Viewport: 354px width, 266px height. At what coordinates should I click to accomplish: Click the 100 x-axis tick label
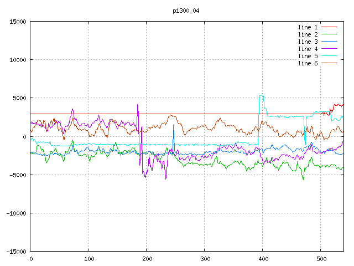[x=88, y=258]
